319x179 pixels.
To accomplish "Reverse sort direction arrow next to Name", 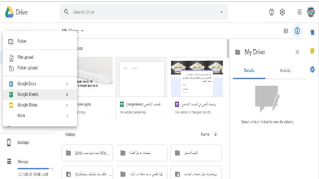I will [215, 134].
